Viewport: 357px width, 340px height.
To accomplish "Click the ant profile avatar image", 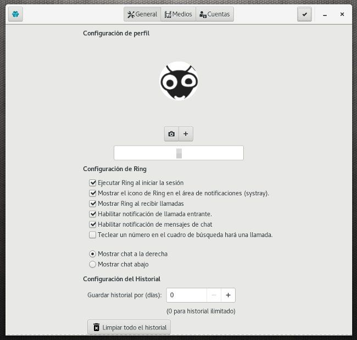I will [x=178, y=81].
